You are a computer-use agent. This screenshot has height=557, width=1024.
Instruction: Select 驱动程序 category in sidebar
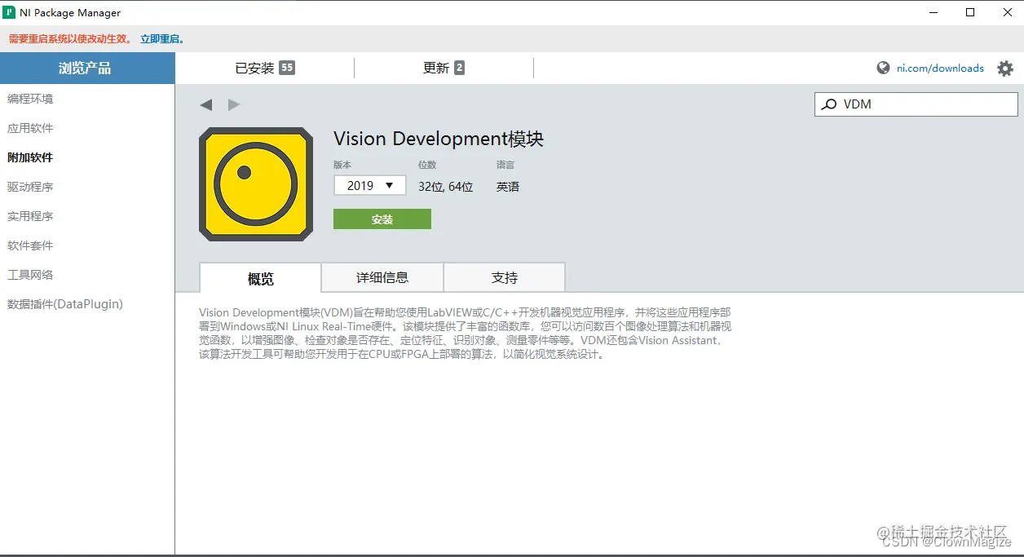(30, 187)
